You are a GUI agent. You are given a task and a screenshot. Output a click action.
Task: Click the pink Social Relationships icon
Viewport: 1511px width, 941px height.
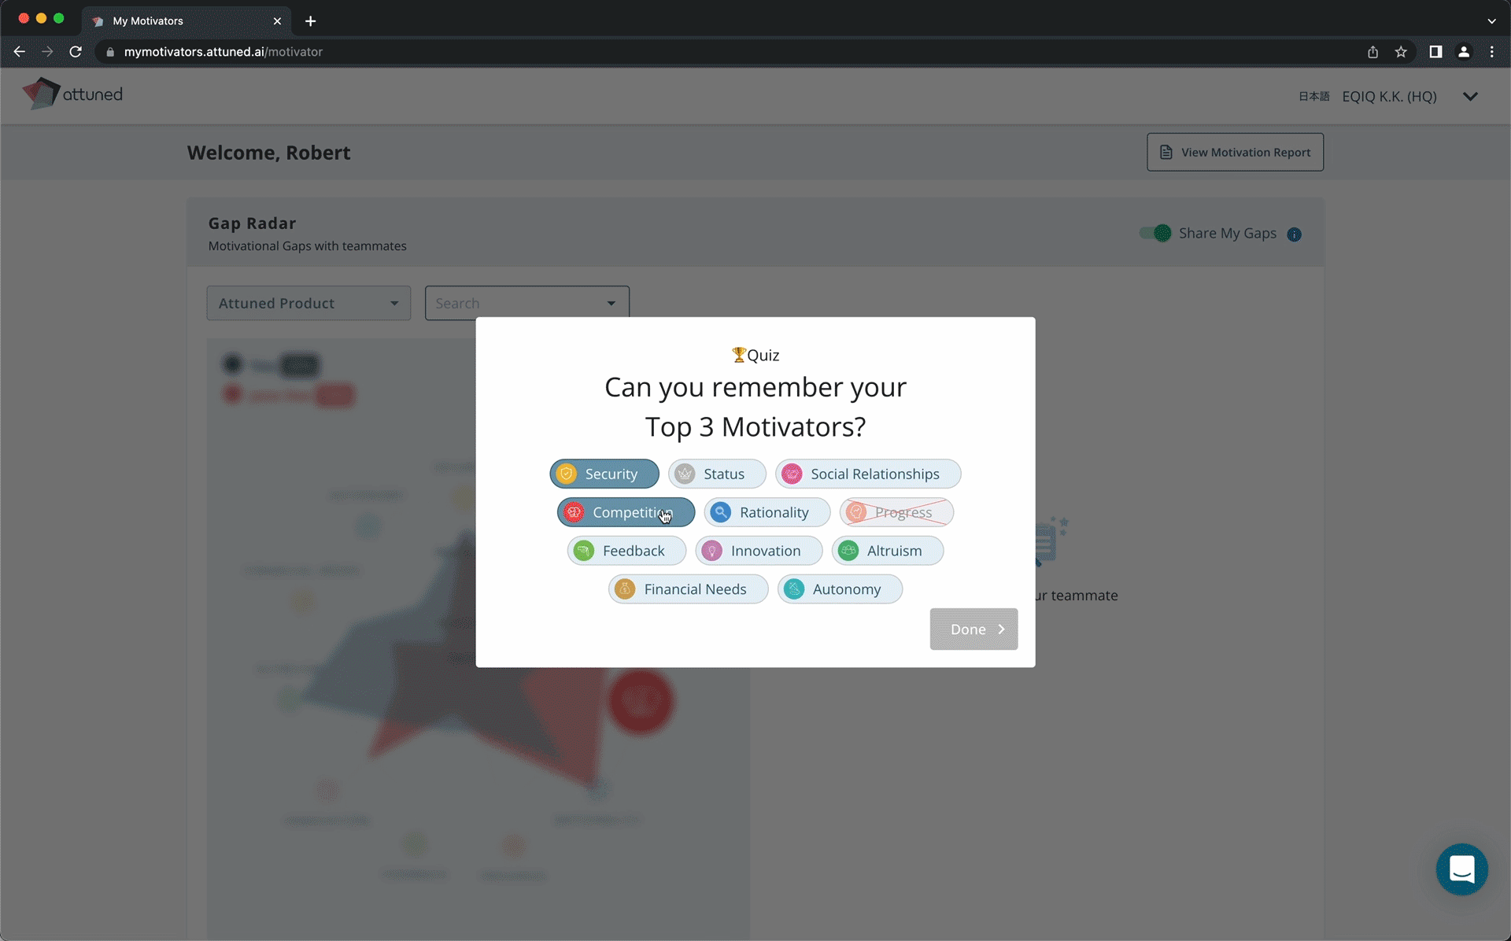(x=792, y=474)
